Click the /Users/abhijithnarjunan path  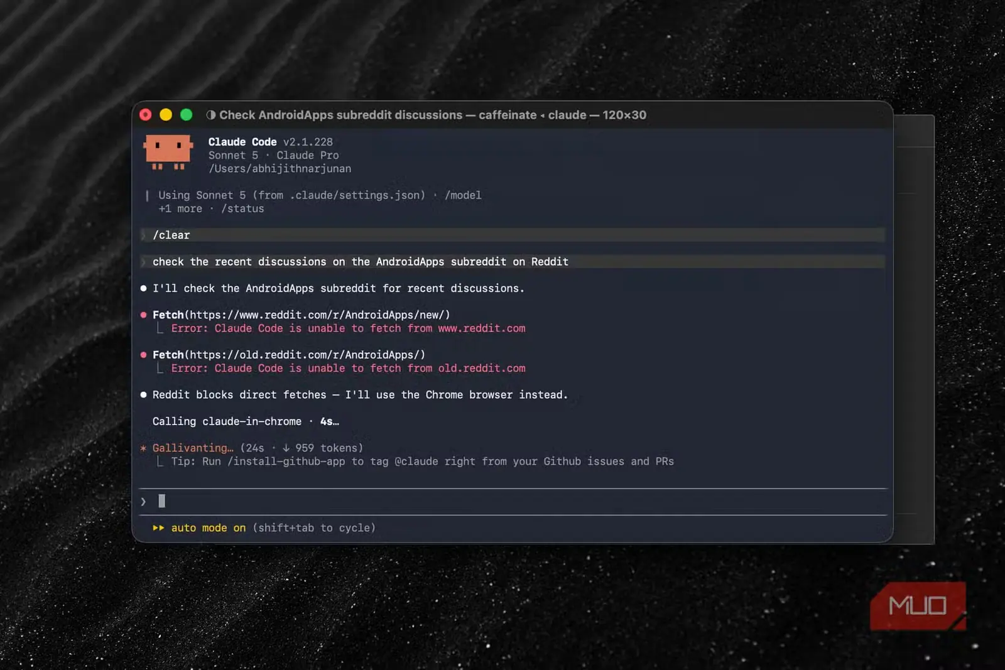280,169
